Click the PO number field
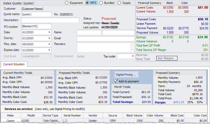 click(x=36, y=26)
